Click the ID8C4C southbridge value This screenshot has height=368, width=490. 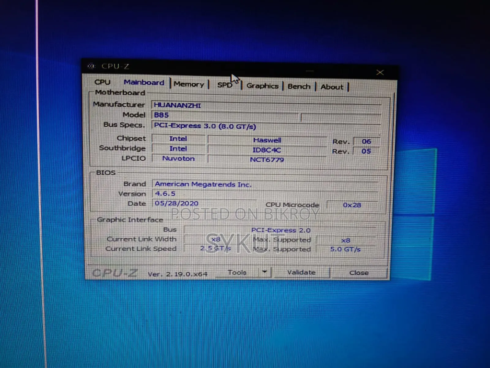pos(267,150)
